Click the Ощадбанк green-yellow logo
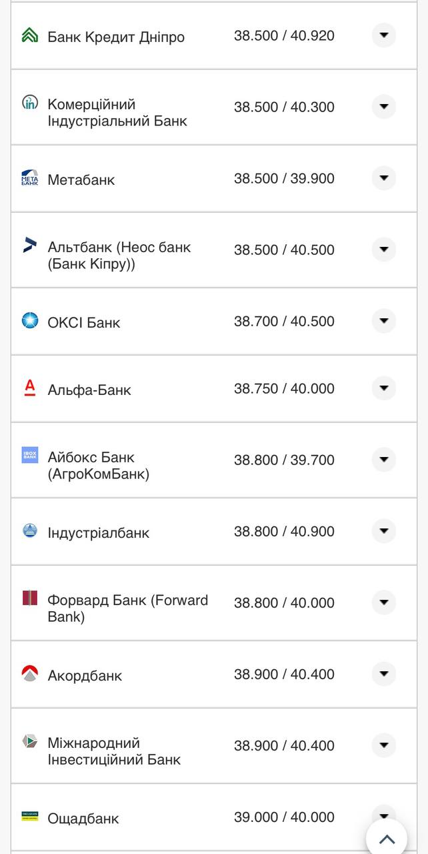This screenshot has height=854, width=428. pos(29,814)
